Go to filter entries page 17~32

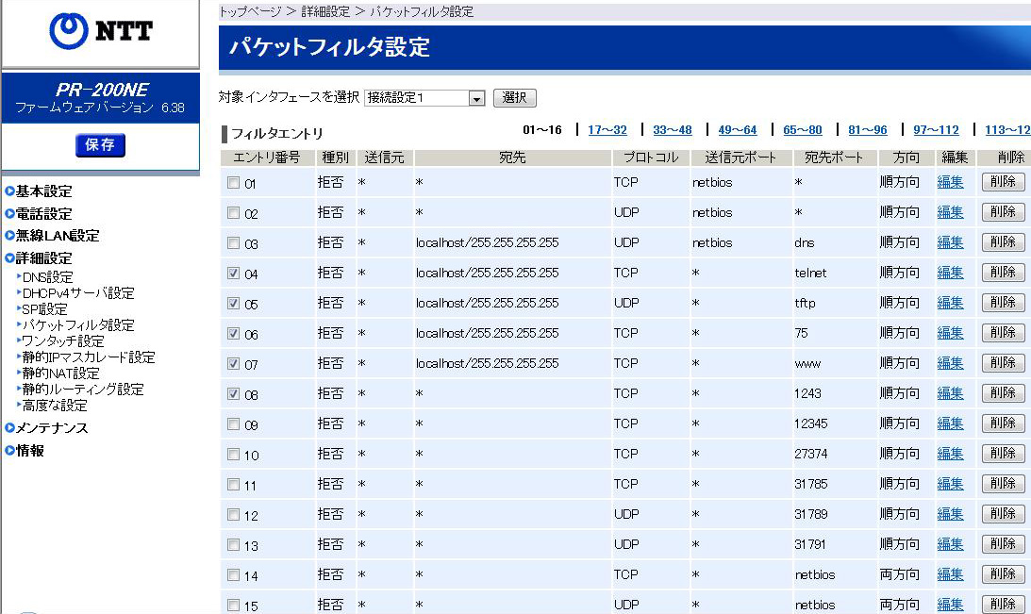pyautogui.click(x=607, y=130)
